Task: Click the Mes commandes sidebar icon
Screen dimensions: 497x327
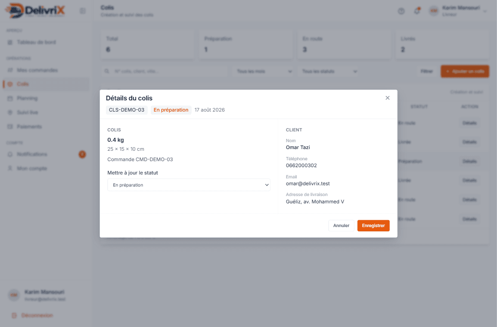Action: click(x=10, y=70)
